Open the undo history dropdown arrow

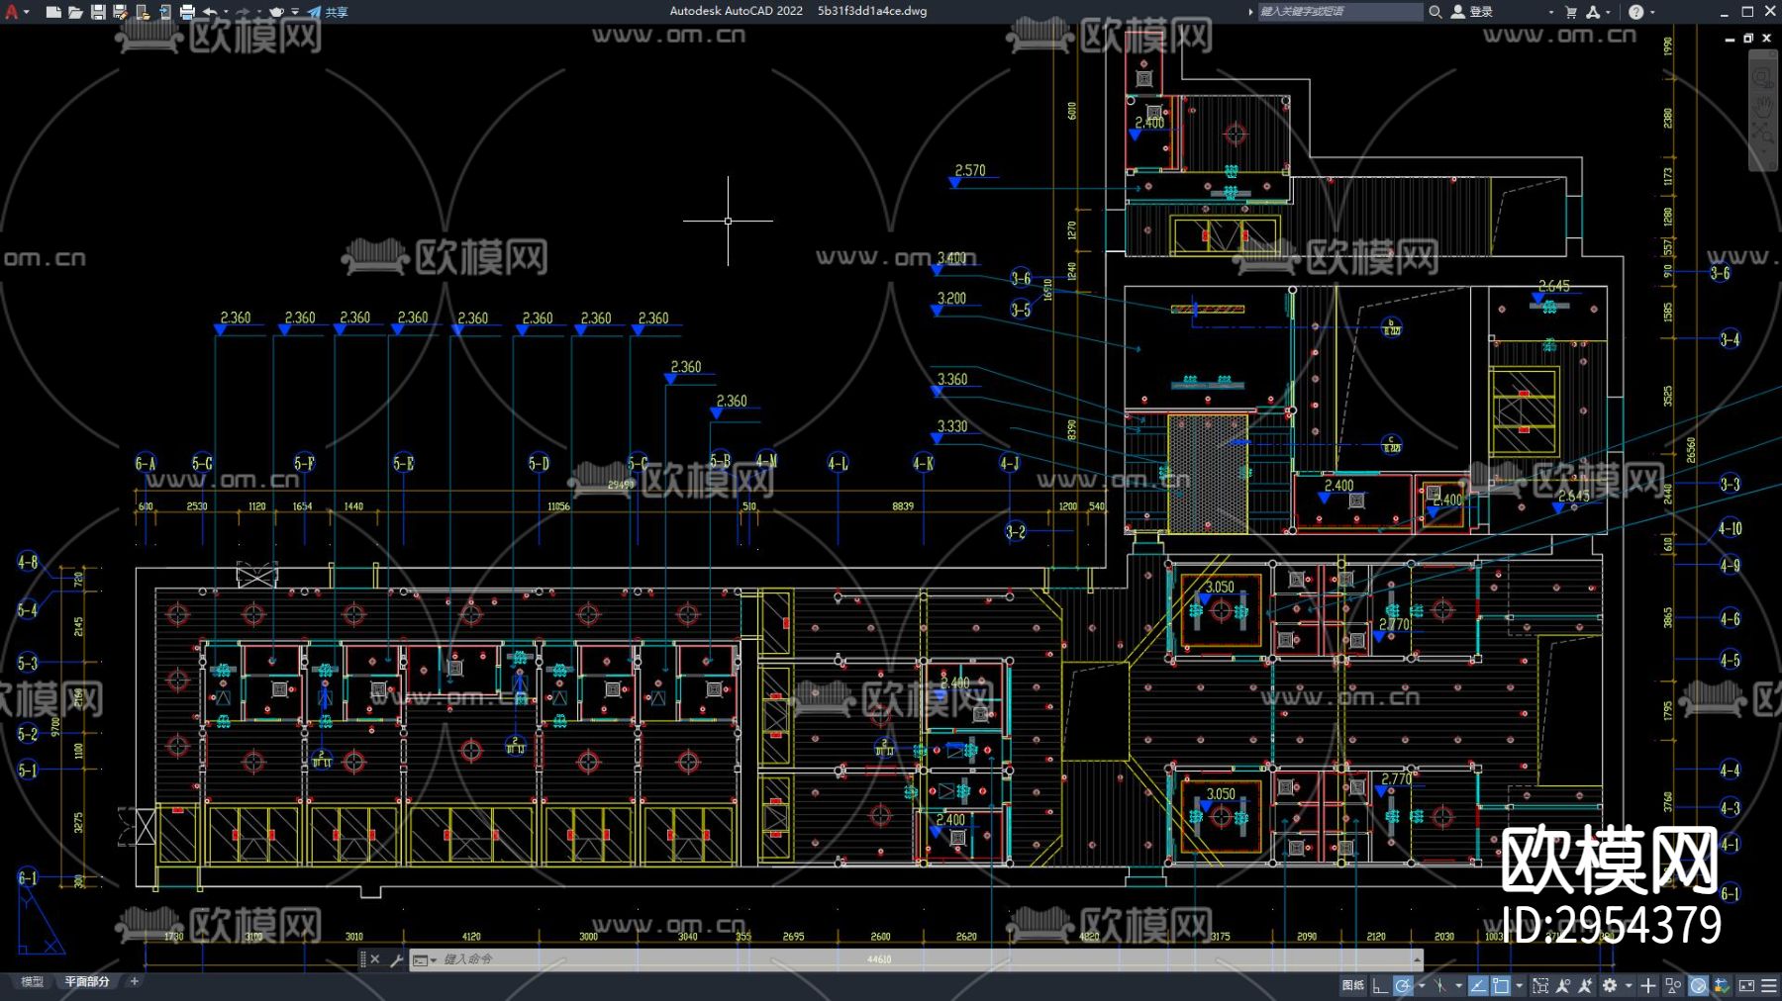point(226,12)
